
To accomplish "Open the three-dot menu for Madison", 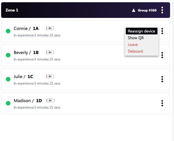I will (x=162, y=103).
